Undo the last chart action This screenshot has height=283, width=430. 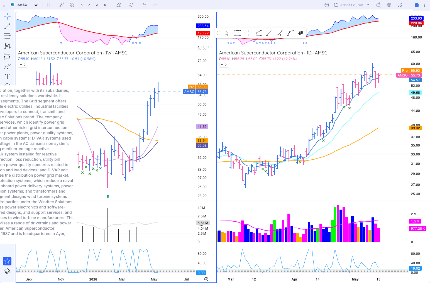coord(144,5)
